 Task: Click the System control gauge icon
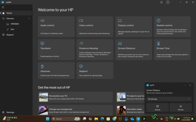[x=158, y=21]
